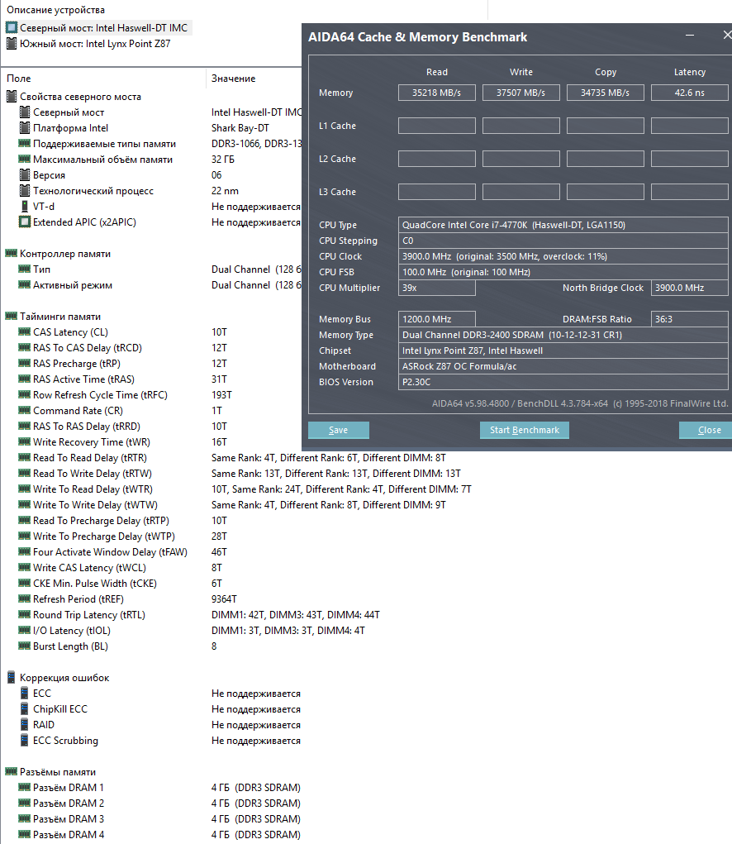Click the Тайминги памяти group icon
The image size is (732, 844).
tap(12, 316)
